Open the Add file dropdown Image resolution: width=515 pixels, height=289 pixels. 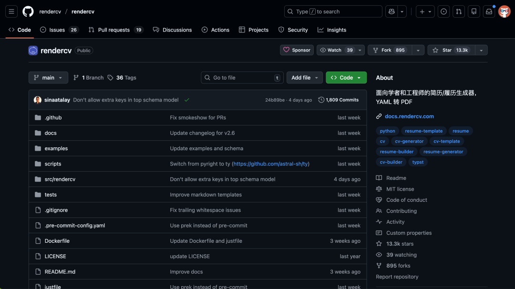[304, 78]
